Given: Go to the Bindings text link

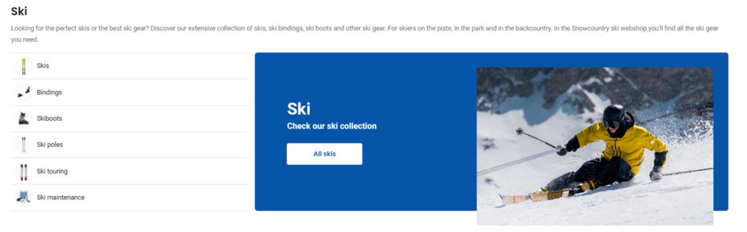Looking at the screenshot, I should pos(49,92).
